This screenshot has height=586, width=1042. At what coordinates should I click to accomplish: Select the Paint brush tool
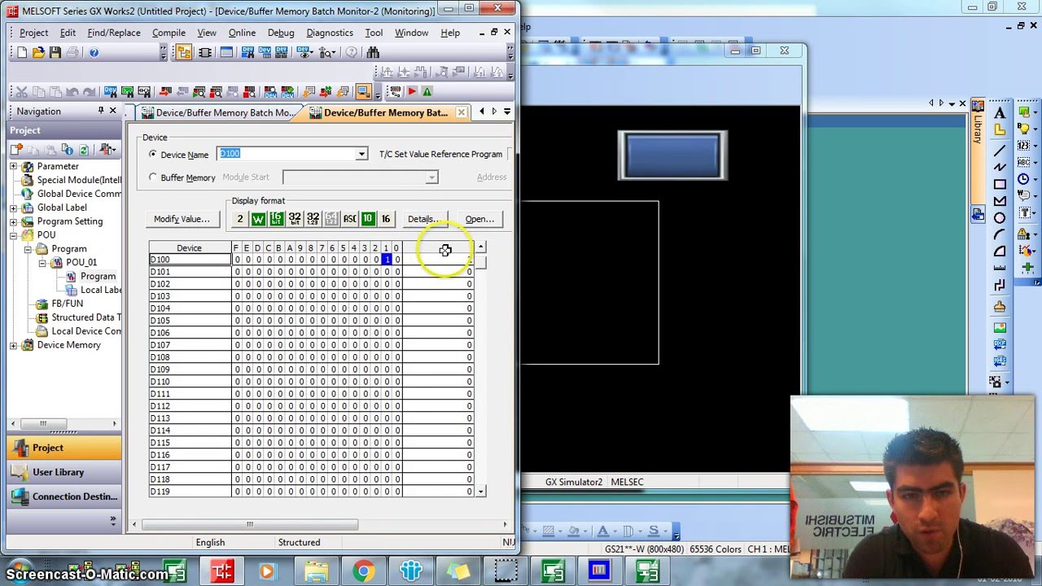(x=1000, y=307)
